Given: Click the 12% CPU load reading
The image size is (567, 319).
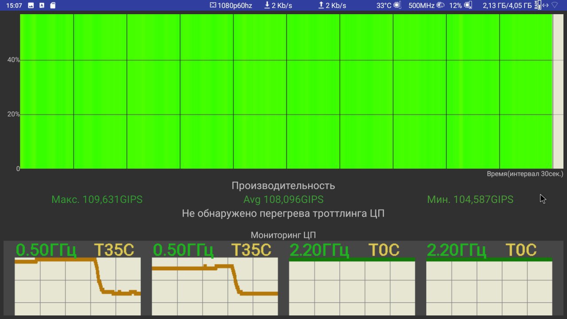Looking at the screenshot, I should (455, 6).
